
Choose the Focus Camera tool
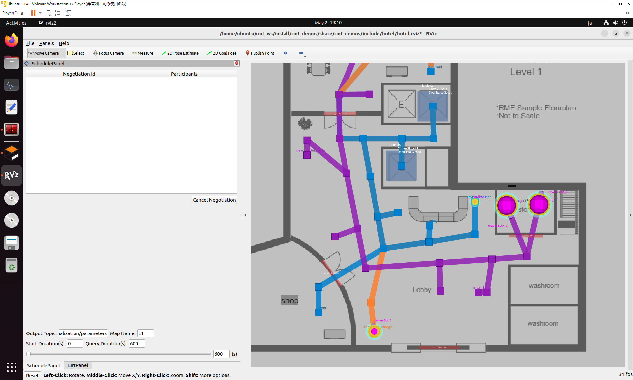[108, 53]
